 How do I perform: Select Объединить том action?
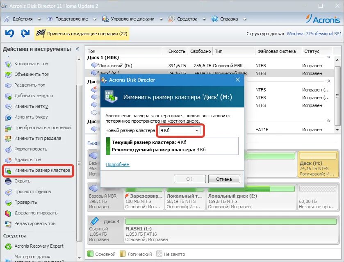pos(32,74)
